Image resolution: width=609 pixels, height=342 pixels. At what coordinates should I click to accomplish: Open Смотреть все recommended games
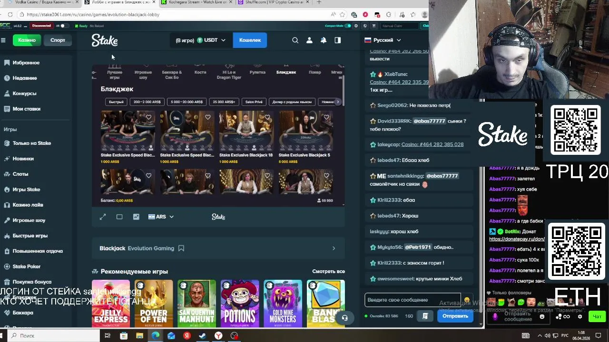coord(328,272)
